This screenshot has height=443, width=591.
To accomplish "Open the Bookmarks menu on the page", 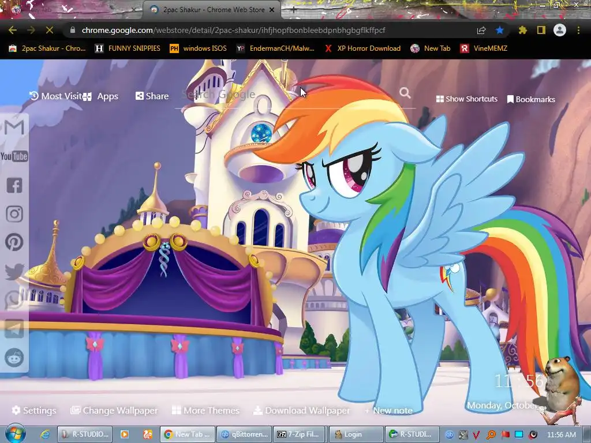I will click(531, 99).
